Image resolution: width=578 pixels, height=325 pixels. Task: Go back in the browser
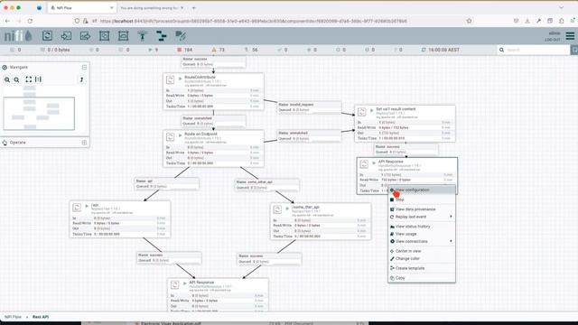tap(7, 21)
